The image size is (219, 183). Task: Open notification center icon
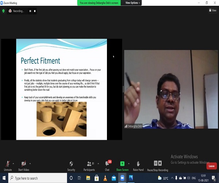click(x=214, y=178)
